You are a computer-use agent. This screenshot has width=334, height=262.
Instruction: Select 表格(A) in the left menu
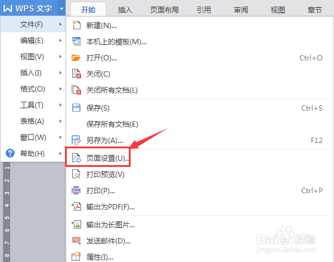(x=33, y=121)
